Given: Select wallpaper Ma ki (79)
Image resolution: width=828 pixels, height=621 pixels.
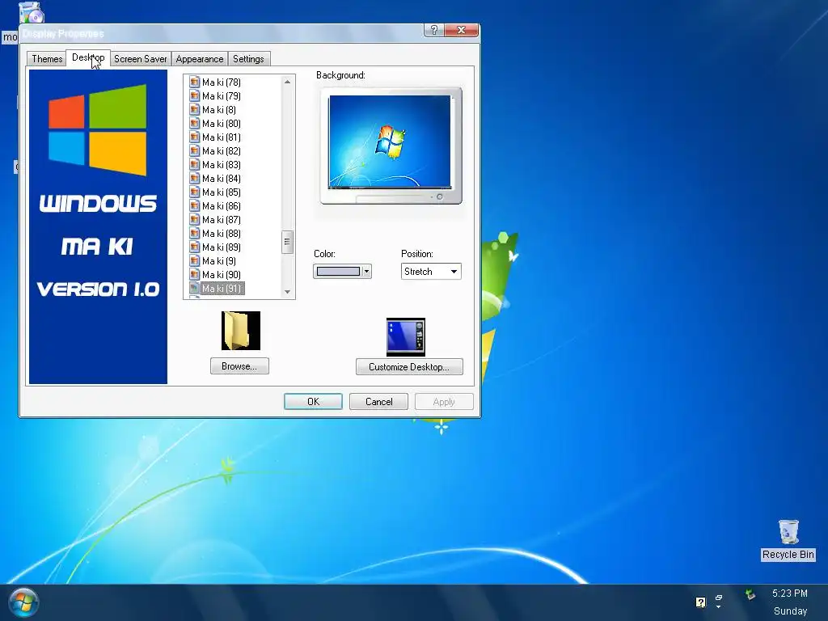Looking at the screenshot, I should pos(222,96).
